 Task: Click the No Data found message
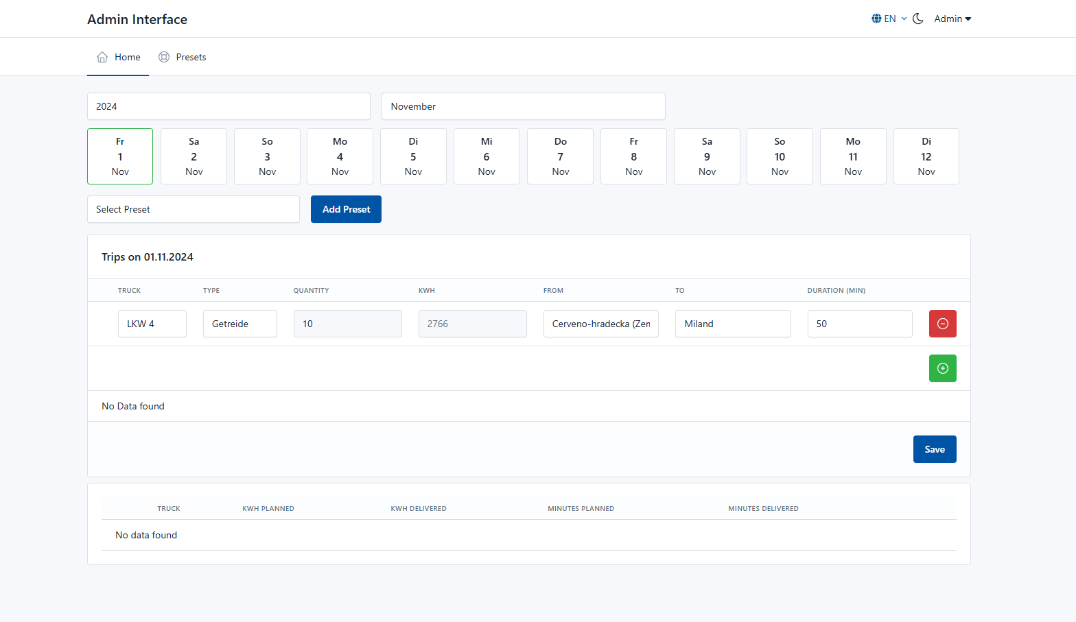click(133, 406)
